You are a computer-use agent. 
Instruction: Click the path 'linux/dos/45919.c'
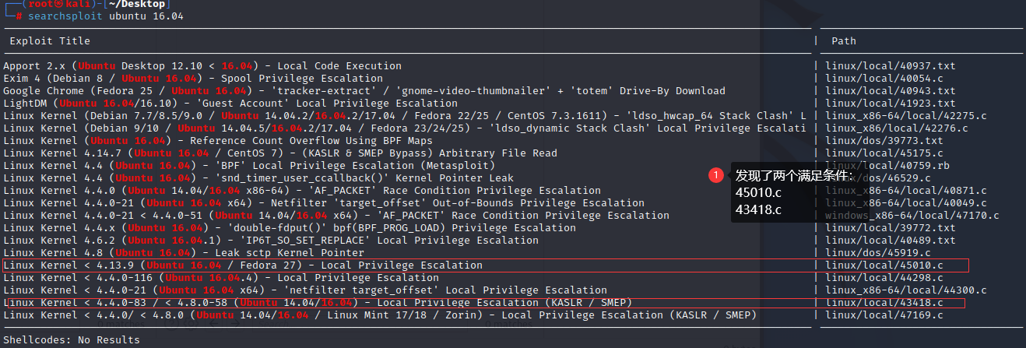pyautogui.click(x=878, y=253)
